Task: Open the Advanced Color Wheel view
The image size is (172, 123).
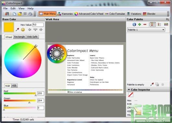Action: tap(89, 14)
